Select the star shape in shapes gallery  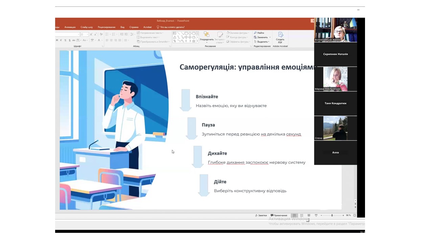[x=193, y=41]
